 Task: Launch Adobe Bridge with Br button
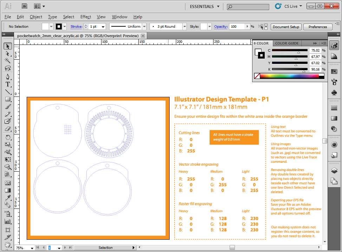[x=25, y=6]
